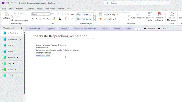Viewport: 182px width, 102px height.
Task: Add a new section with plus button
Action: [x=137, y=29]
